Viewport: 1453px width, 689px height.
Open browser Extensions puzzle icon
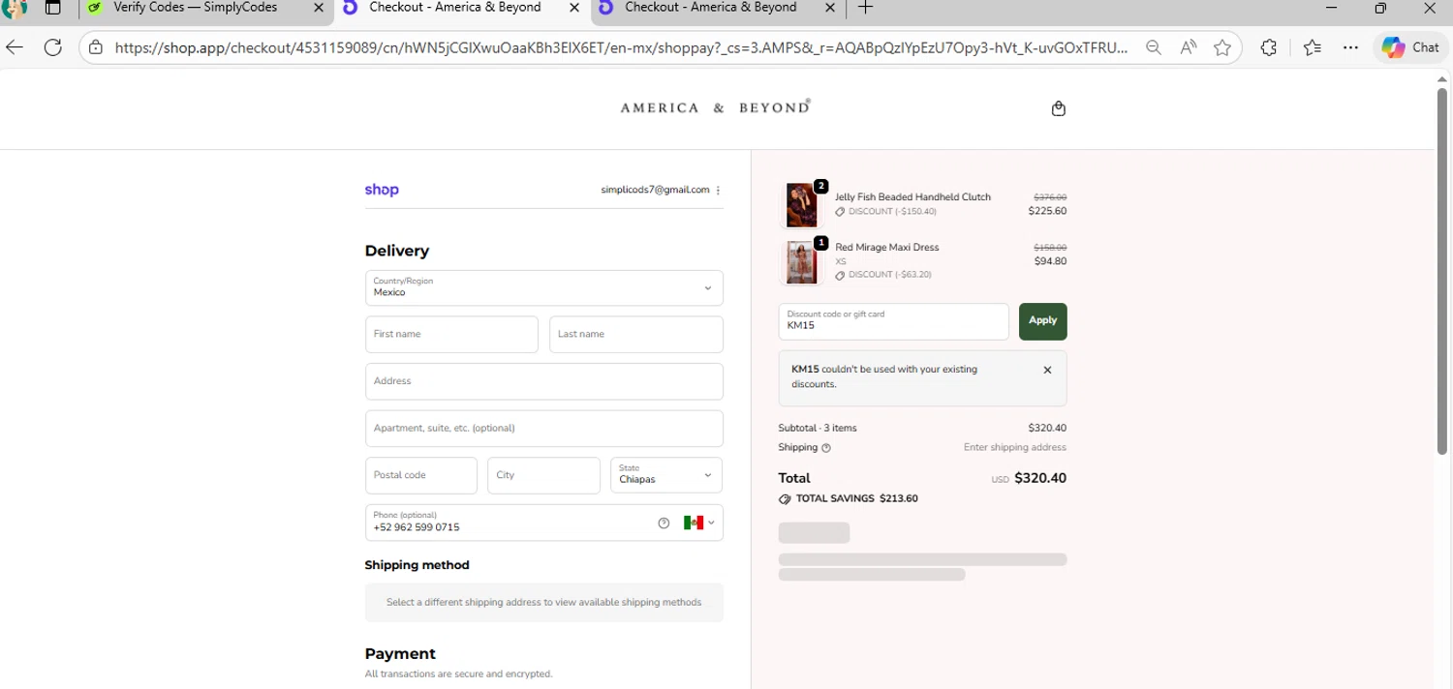coord(1269,47)
